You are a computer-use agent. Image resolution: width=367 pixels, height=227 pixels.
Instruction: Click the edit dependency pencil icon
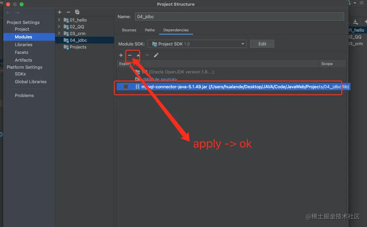tap(156, 55)
